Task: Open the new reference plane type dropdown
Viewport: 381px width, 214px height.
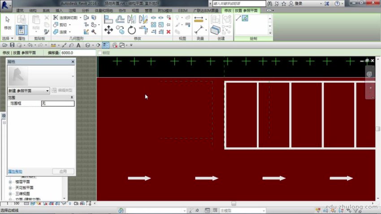Action: (x=48, y=91)
